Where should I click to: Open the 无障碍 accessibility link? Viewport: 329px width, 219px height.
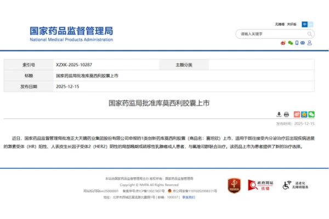(280, 24)
